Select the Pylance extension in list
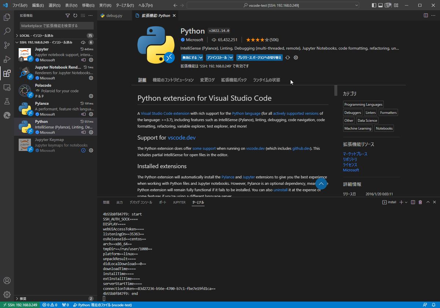 (x=56, y=109)
